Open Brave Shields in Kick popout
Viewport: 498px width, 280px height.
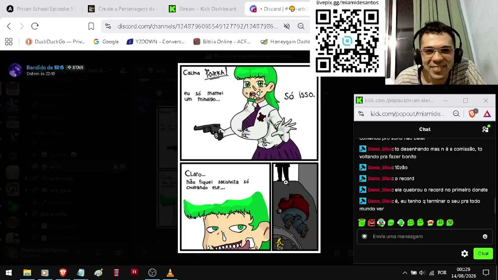click(x=472, y=113)
